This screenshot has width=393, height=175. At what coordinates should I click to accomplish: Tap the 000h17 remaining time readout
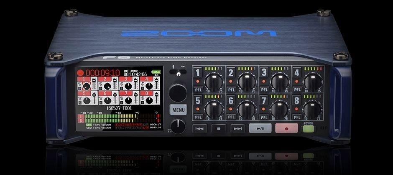[156, 124]
